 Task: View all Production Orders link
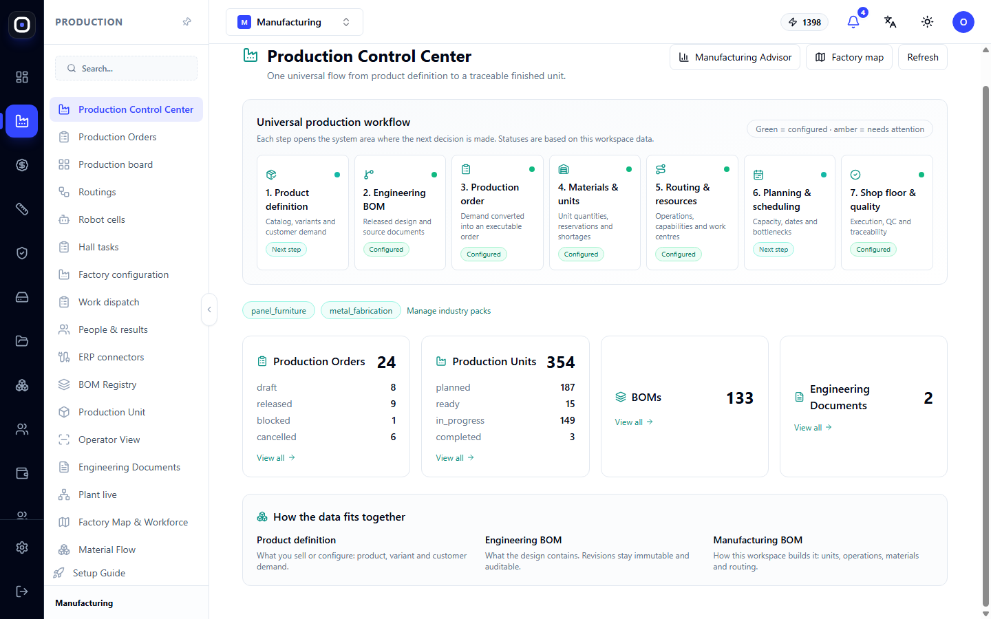click(x=276, y=457)
